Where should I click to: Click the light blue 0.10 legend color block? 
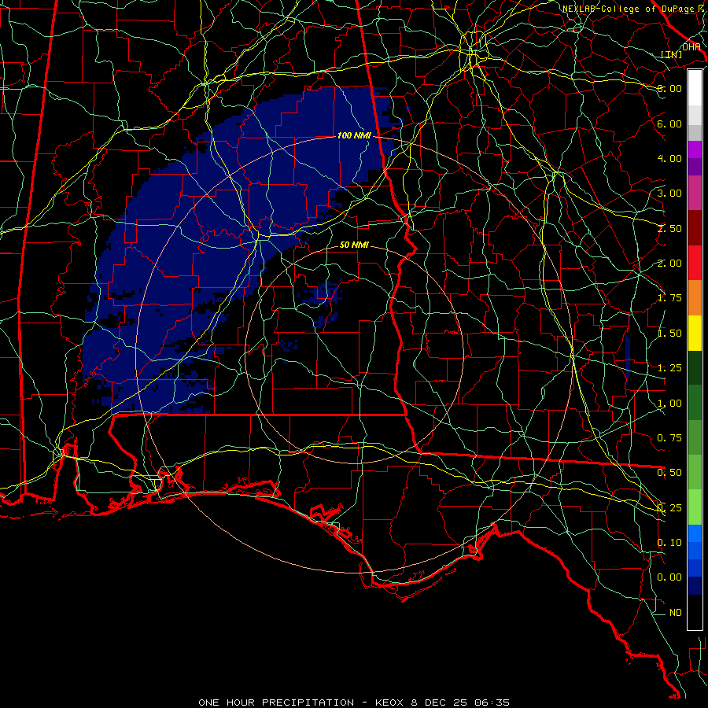pos(695,533)
